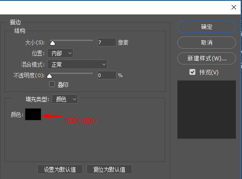Open the 填充类型 dropdown showing 颜色
Viewport: 242px width, 179px height.
coord(65,99)
